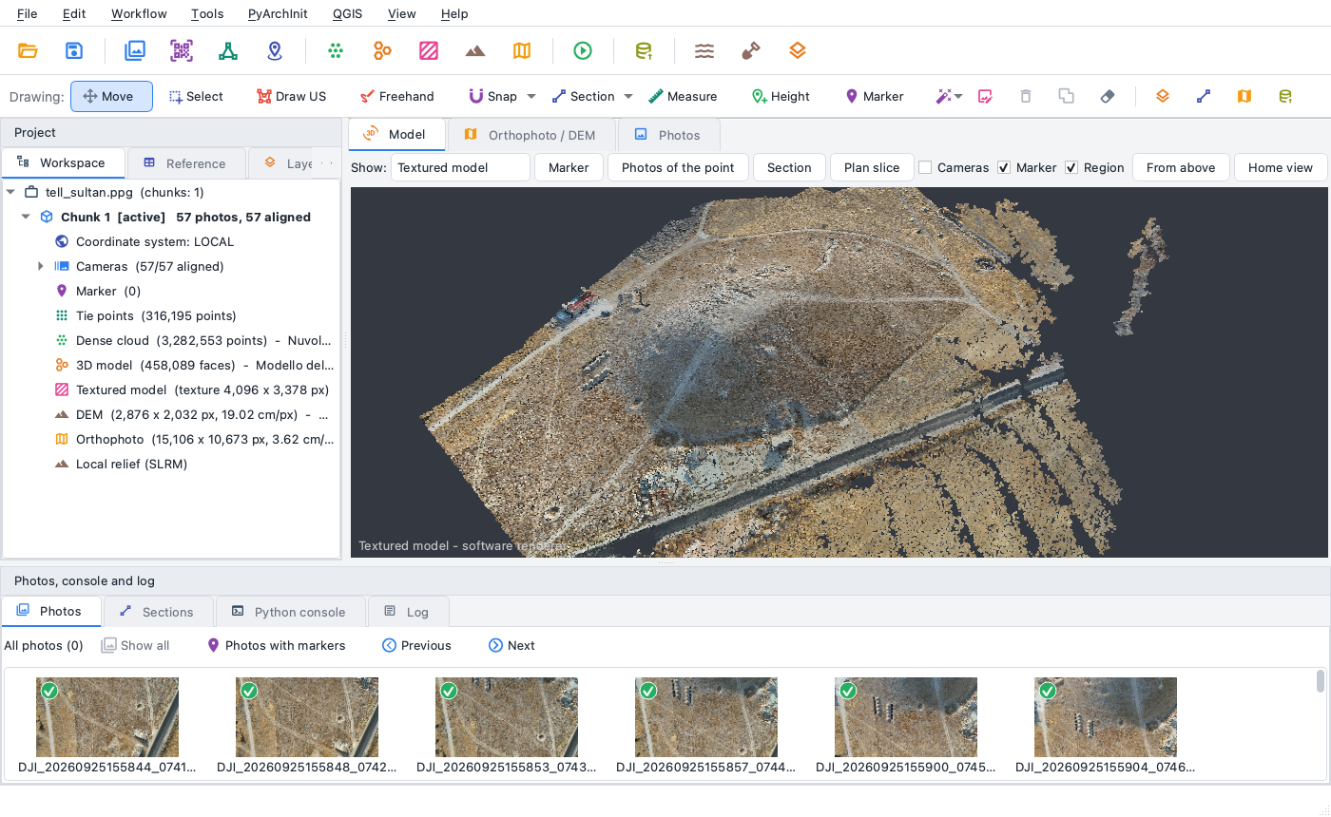Click the brown wavy lines toolbar icon
This screenshot has height=817, width=1331.
click(x=704, y=51)
